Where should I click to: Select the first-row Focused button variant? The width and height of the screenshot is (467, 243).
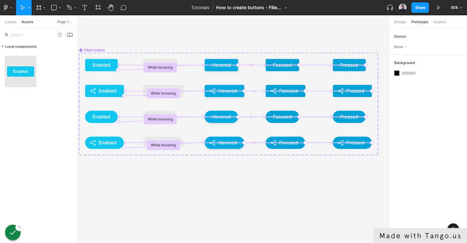pos(283,65)
